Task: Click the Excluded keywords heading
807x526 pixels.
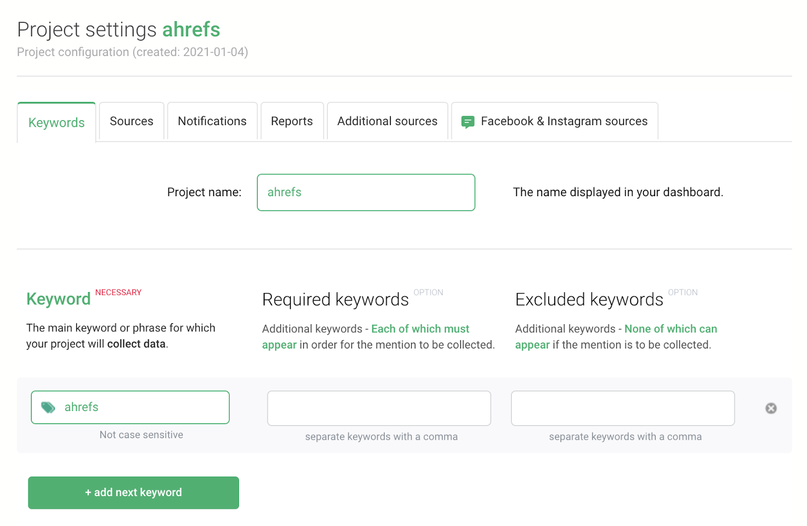Action: pyautogui.click(x=589, y=300)
